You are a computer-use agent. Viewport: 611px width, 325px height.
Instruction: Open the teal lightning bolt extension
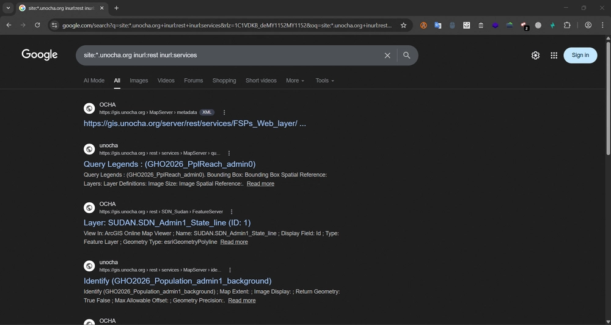click(552, 25)
